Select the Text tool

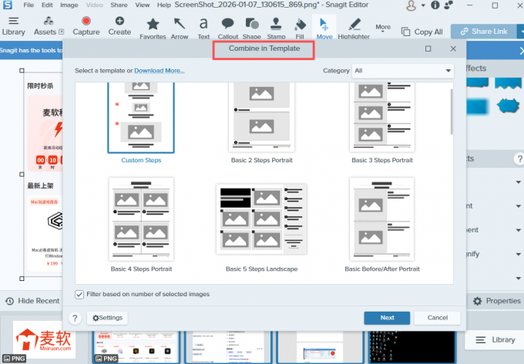[203, 25]
